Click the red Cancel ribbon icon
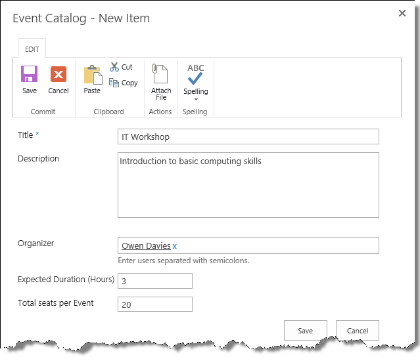Image resolution: width=420 pixels, height=357 pixels. pos(58,74)
